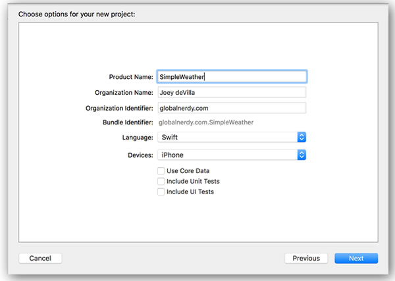Screen dimensions: 395x281
Task: Open the Devices dropdown showing iPhone
Action: (x=232, y=155)
